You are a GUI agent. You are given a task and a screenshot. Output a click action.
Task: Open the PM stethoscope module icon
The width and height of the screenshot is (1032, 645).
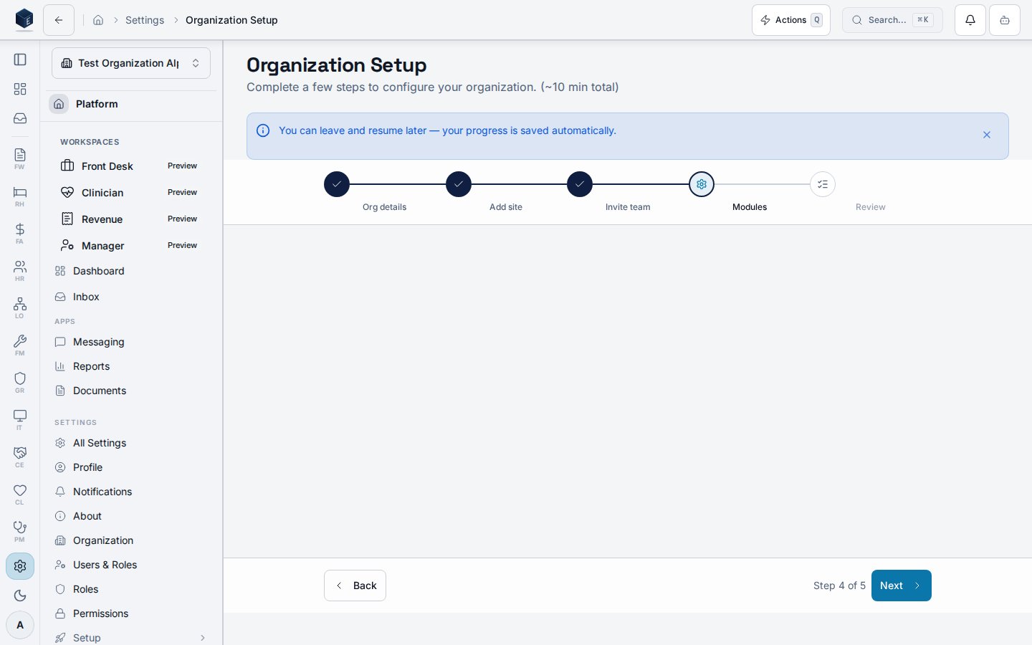[20, 531]
